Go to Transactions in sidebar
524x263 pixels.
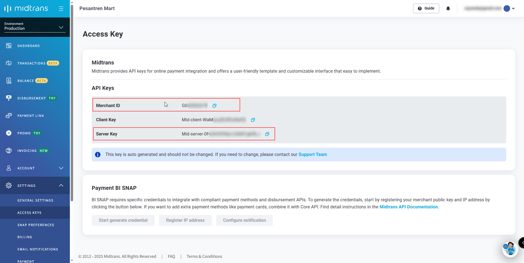(31, 63)
